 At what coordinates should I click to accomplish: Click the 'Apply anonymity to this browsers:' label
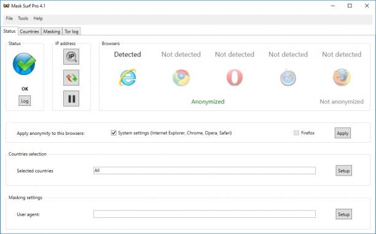(50, 134)
